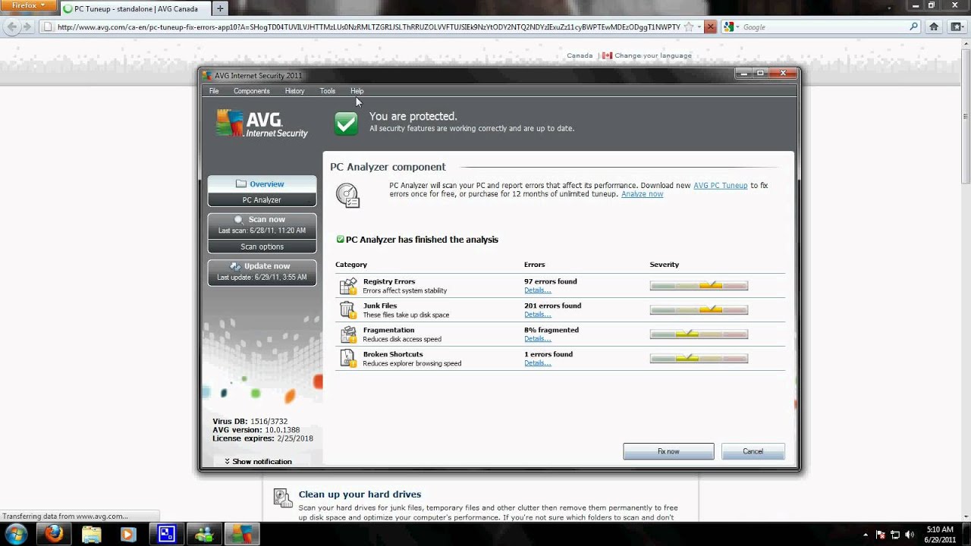Click the volume speaker tray icon

click(x=910, y=534)
